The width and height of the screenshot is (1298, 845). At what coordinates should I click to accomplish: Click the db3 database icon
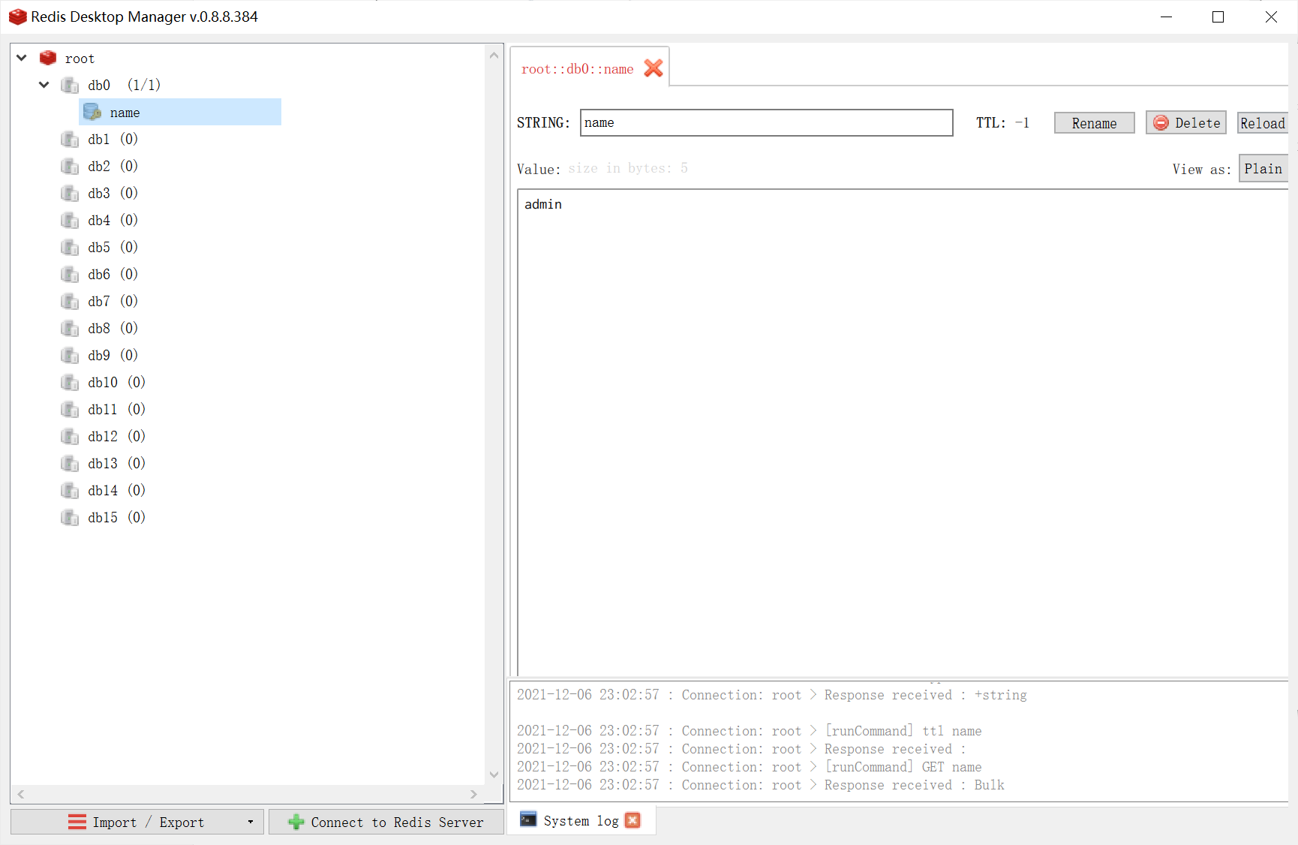coord(70,193)
